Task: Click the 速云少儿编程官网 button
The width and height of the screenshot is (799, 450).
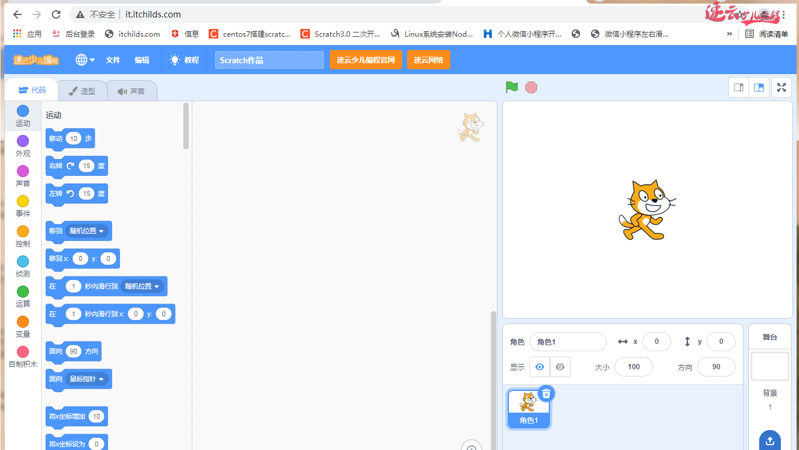Action: tap(366, 60)
